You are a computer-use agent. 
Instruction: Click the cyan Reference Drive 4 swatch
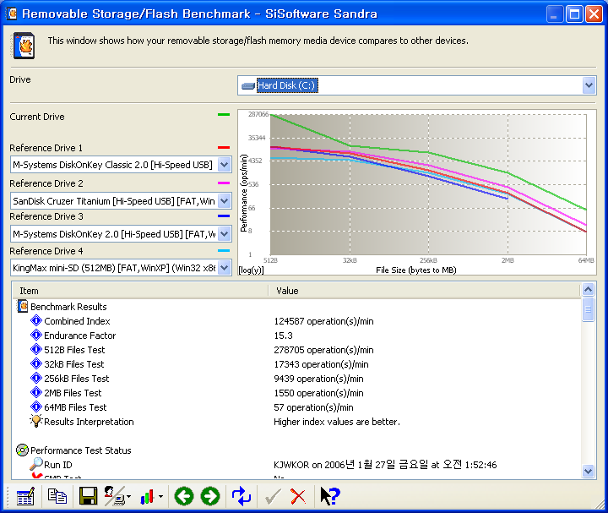coord(224,251)
